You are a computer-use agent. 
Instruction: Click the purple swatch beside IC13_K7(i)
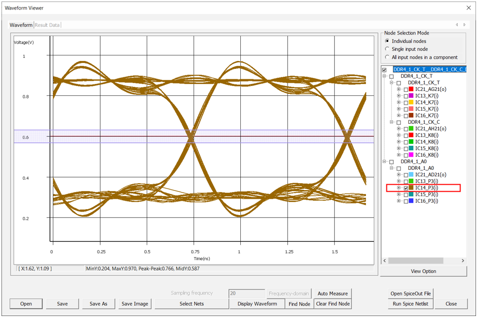pos(412,95)
